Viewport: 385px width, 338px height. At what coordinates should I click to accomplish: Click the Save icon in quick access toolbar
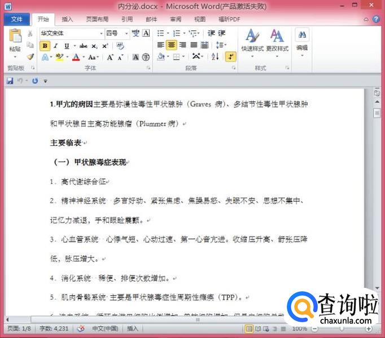point(10,81)
